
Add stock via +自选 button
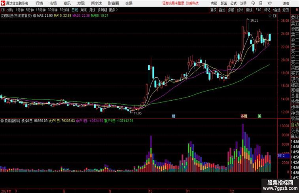pyautogui.click(x=276, y=10)
